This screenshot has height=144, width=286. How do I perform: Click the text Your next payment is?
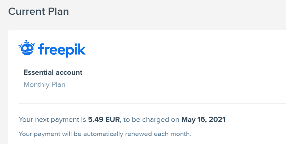pyautogui.click(x=52, y=120)
